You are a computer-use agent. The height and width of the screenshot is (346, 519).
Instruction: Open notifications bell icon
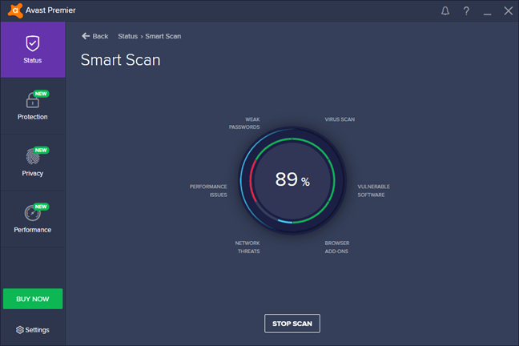tap(446, 11)
